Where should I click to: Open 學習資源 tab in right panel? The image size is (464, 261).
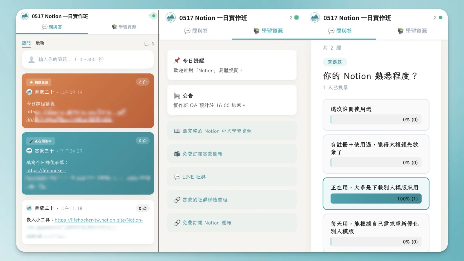click(x=412, y=31)
